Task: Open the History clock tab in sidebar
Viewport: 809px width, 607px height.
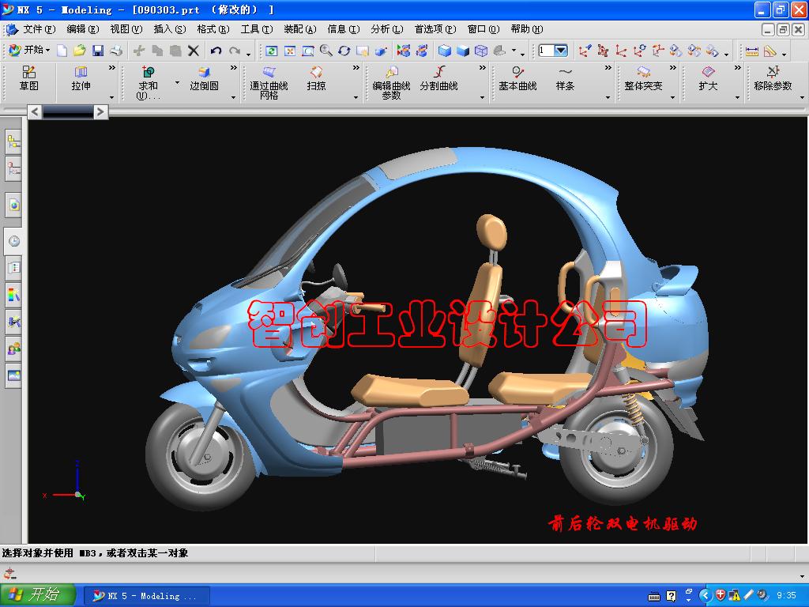Action: (x=13, y=241)
